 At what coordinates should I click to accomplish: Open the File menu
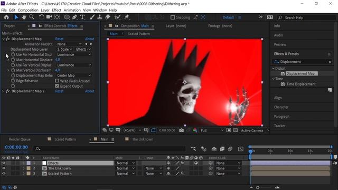[x=4, y=10]
